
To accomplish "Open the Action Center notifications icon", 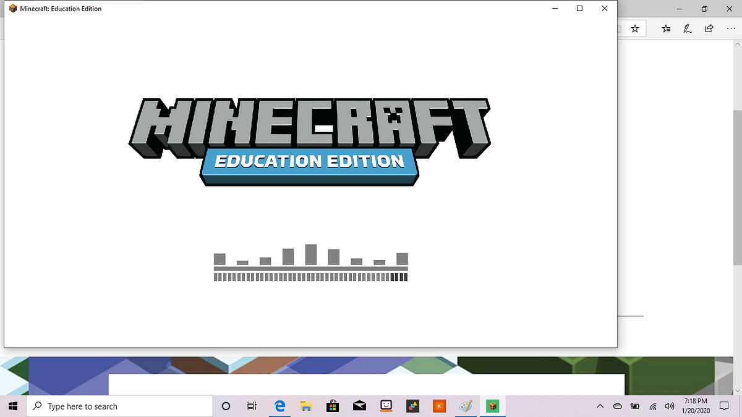I will [725, 406].
